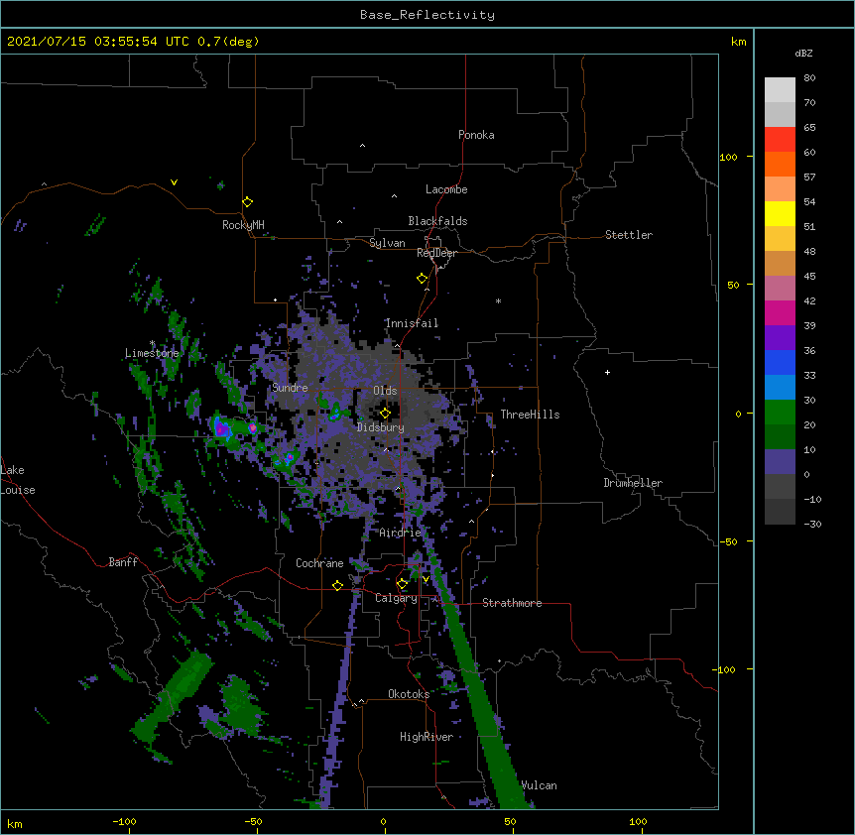Click the yellow diamond marker above Calgary label
The width and height of the screenshot is (855, 835).
[x=402, y=584]
